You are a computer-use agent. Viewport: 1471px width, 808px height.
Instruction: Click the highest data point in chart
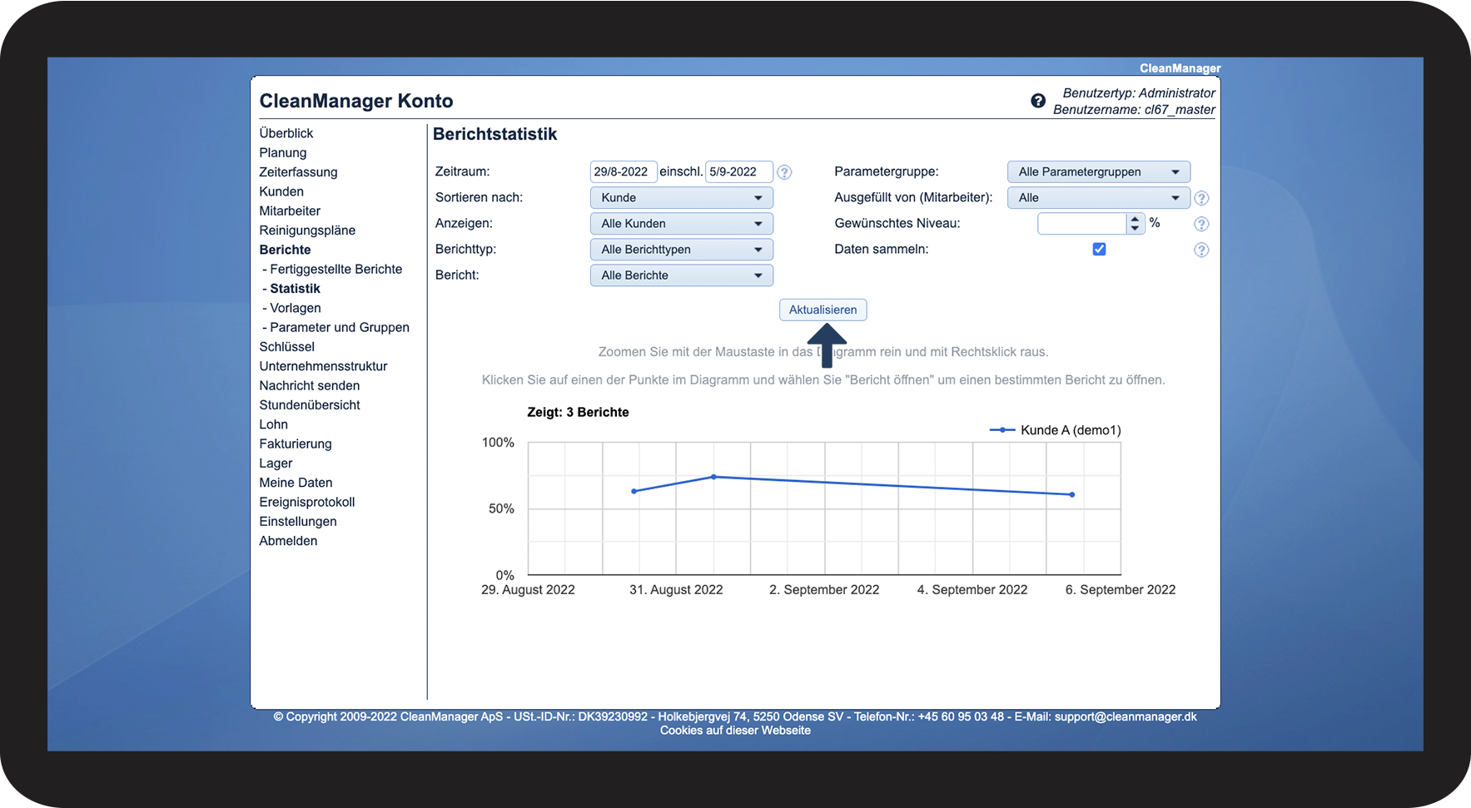click(x=713, y=477)
